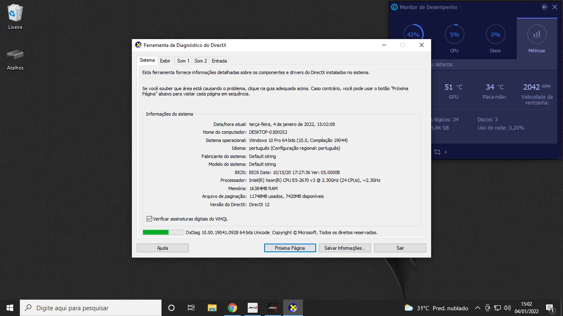Click the 16384MB RAM memory value
Image resolution: width=563 pixels, height=316 pixels.
[x=263, y=188]
